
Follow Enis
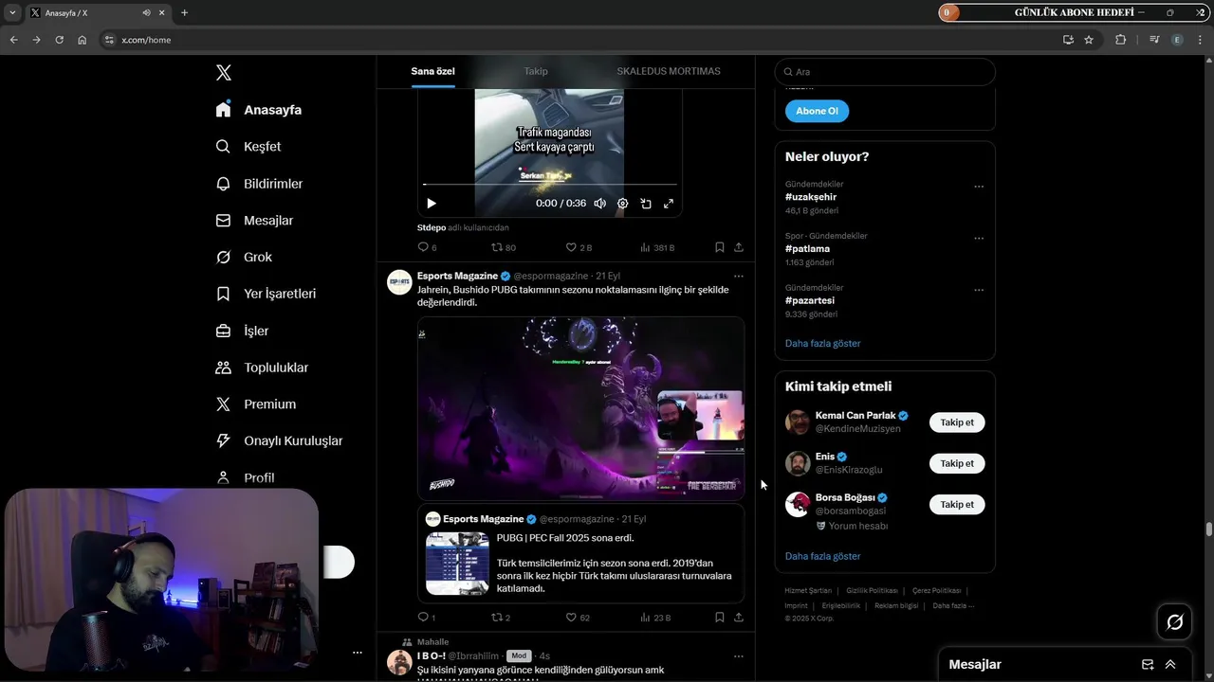pos(957,463)
